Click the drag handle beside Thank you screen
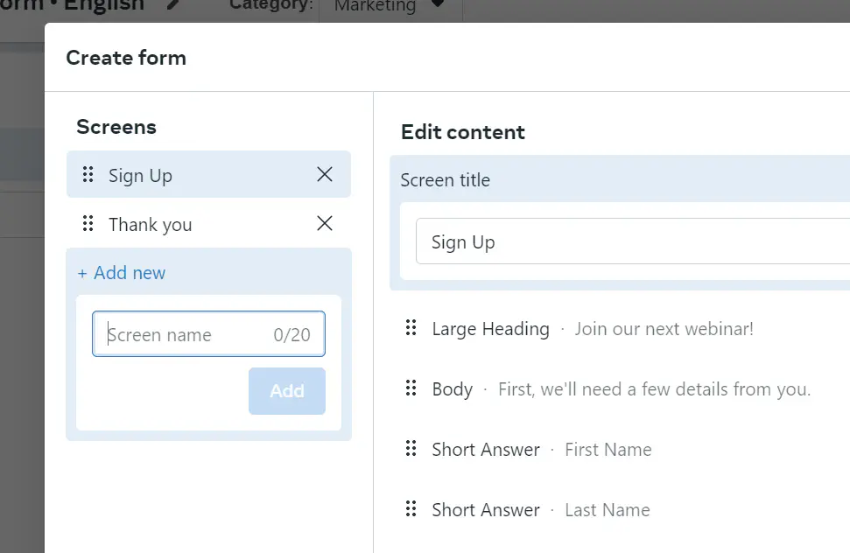 [x=88, y=224]
